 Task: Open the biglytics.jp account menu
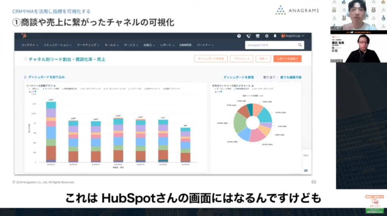pyautogui.click(x=293, y=36)
